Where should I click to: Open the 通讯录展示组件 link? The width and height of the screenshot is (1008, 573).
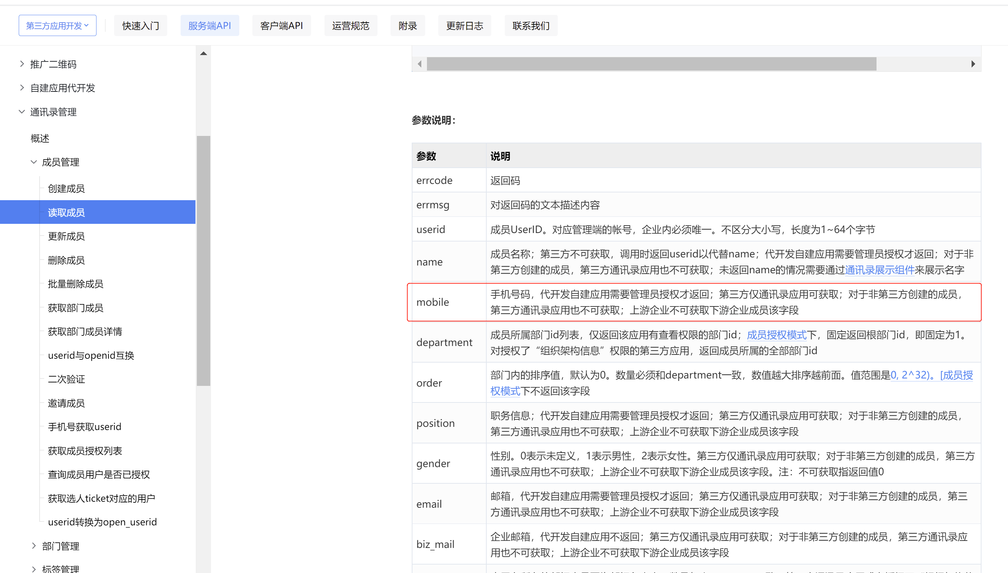point(879,270)
